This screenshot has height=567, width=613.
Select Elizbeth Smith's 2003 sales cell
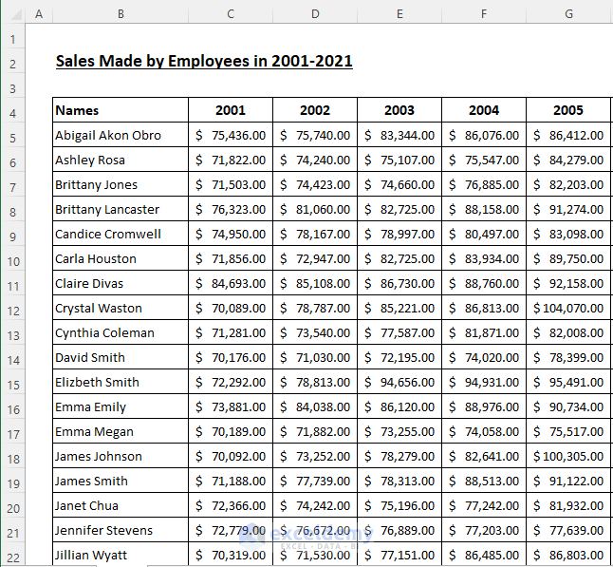click(399, 382)
